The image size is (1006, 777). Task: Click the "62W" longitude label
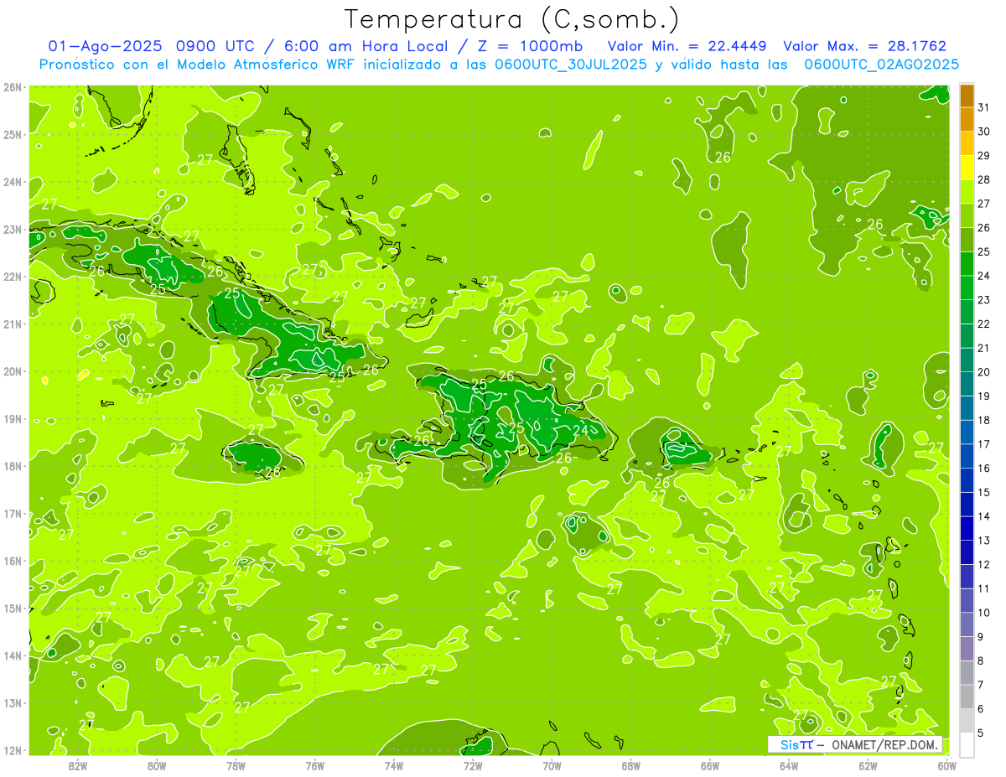tap(868, 765)
